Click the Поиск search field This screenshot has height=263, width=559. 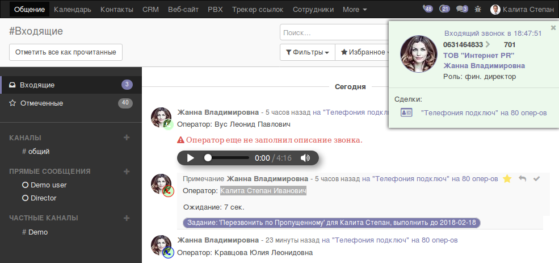[x=334, y=33]
